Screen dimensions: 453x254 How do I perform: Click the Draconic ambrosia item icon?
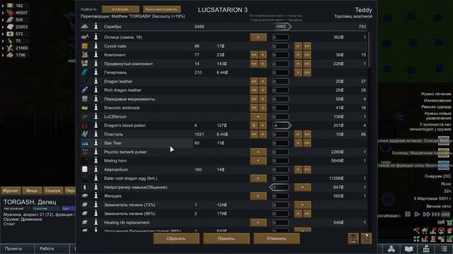[x=85, y=108]
